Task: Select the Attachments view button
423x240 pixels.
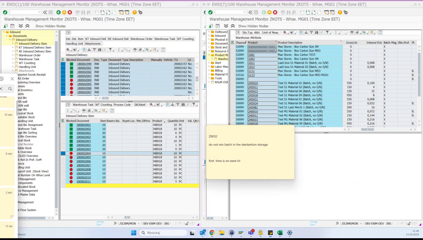Action: click(93, 43)
